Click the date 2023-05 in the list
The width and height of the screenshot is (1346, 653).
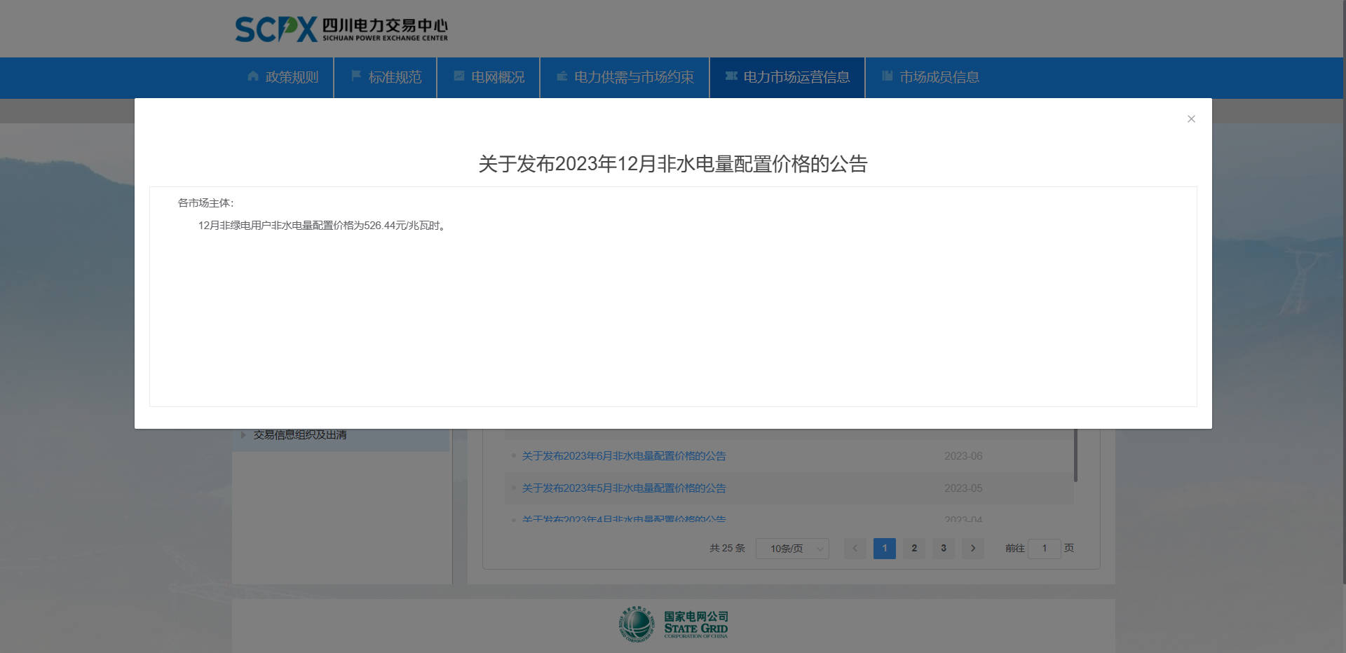(x=963, y=488)
